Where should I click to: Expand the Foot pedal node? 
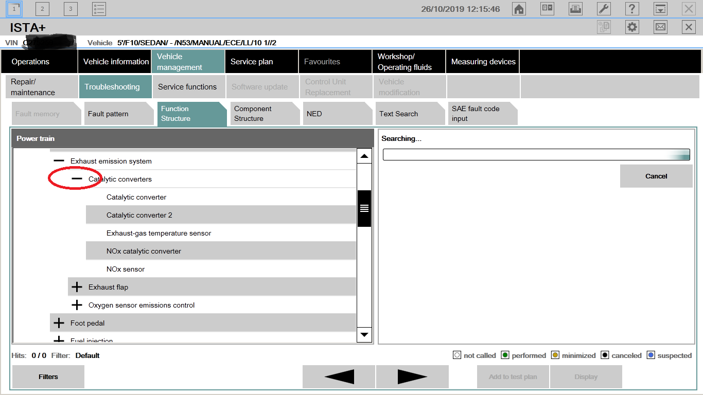59,323
